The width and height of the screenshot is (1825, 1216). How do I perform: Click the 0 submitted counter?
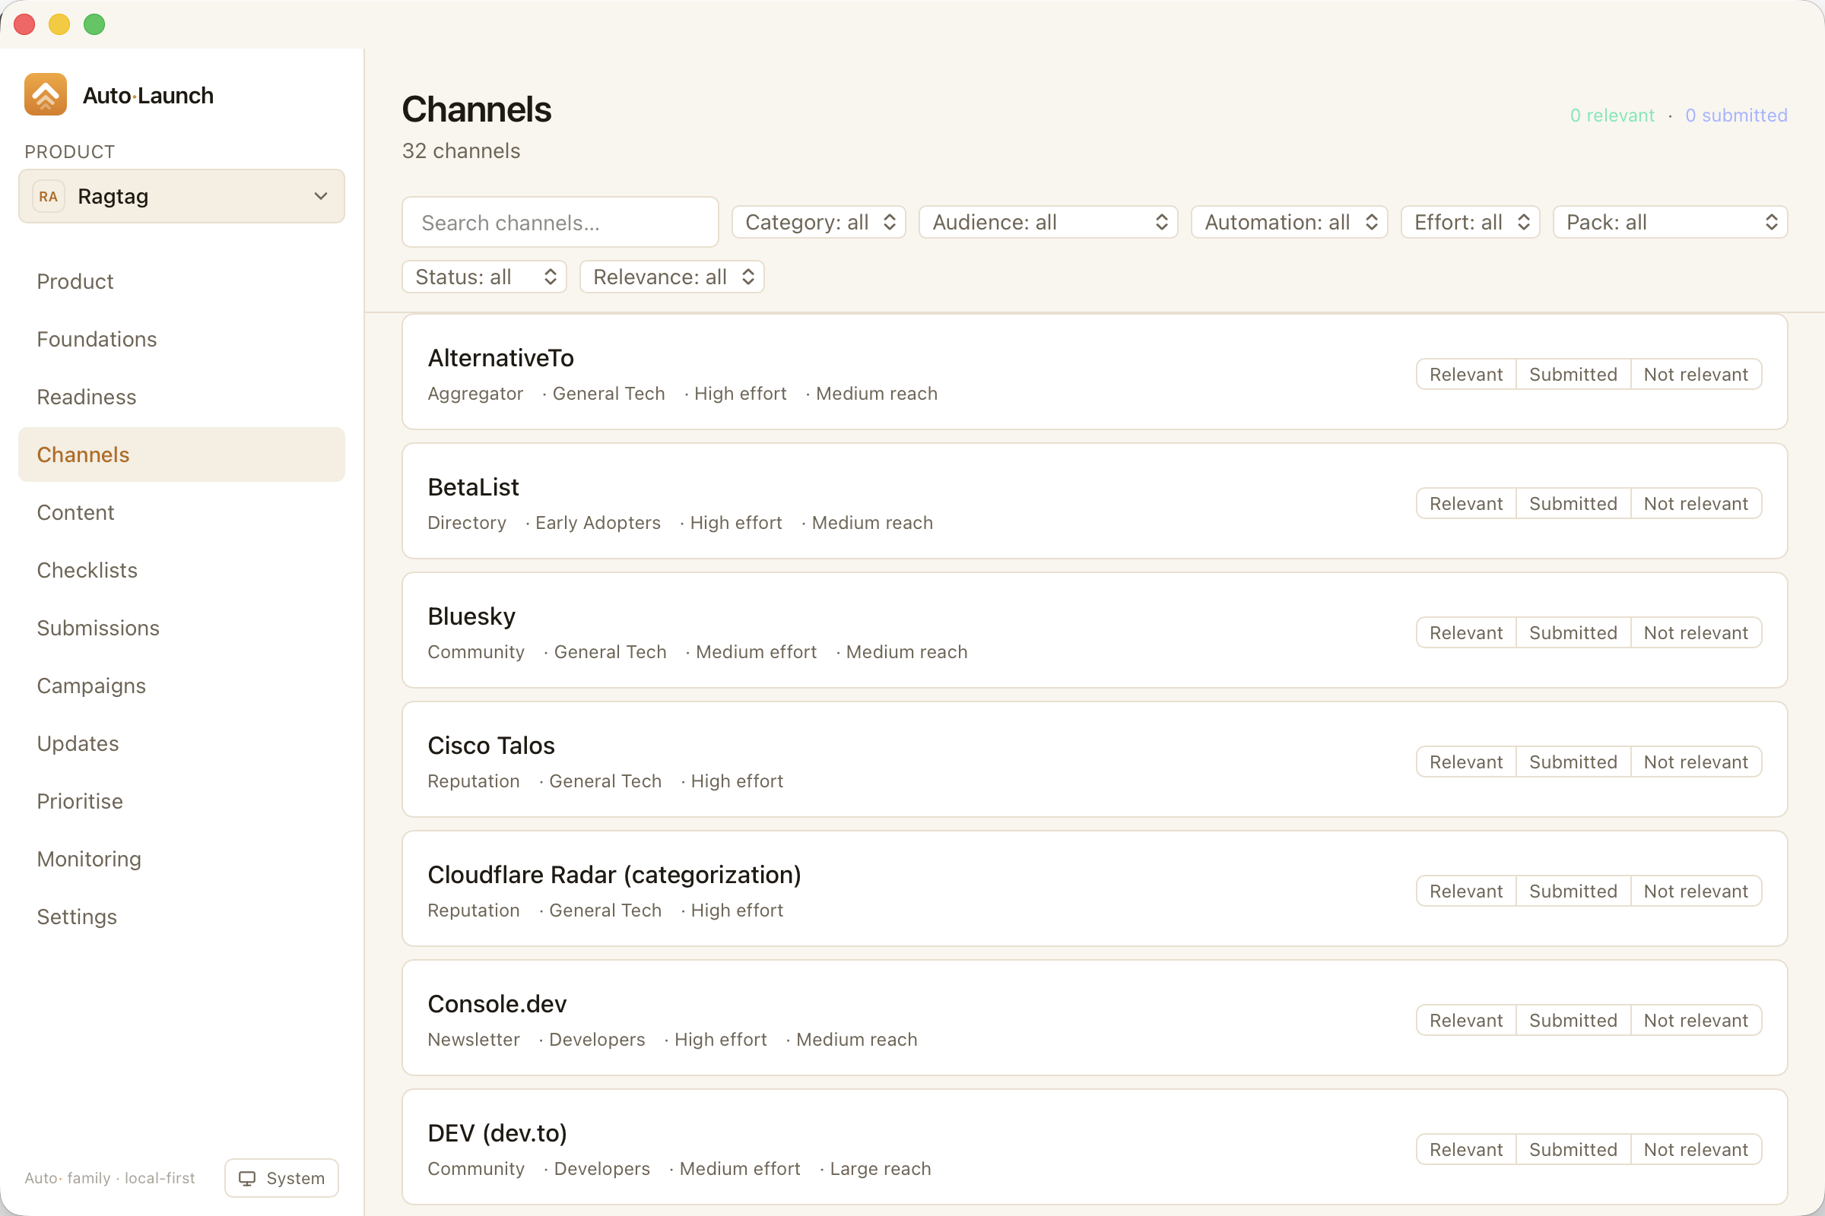point(1736,116)
